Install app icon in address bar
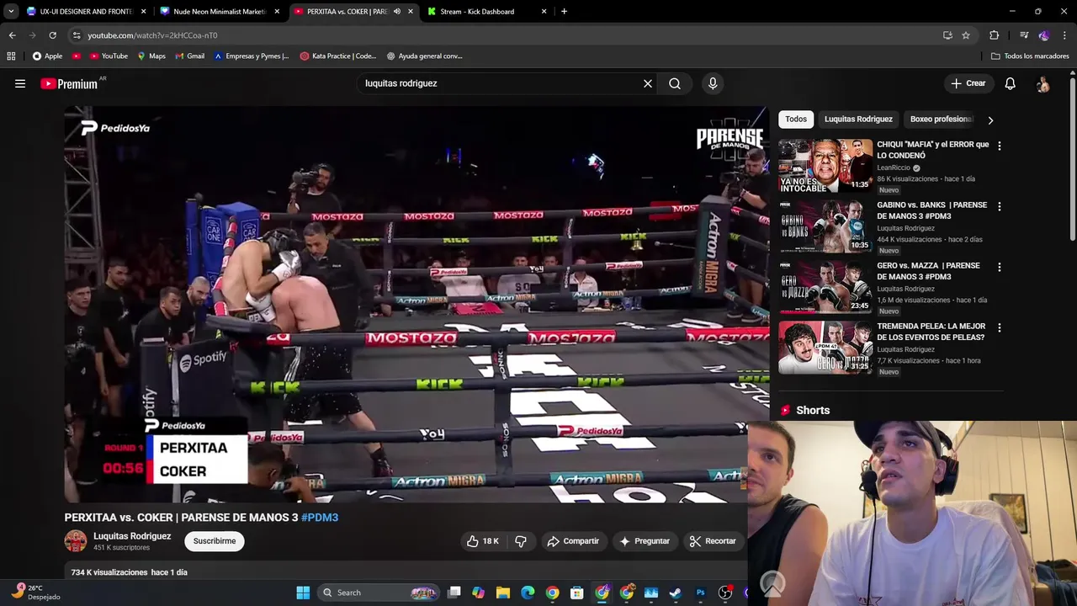1077x606 pixels. [947, 35]
